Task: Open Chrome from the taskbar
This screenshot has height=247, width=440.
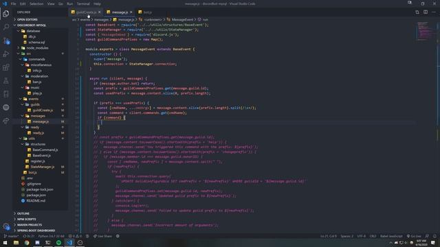Action: (x=27, y=242)
